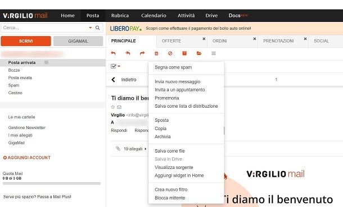Star the welcome message
The height and width of the screenshot is (207, 343).
[113, 107]
